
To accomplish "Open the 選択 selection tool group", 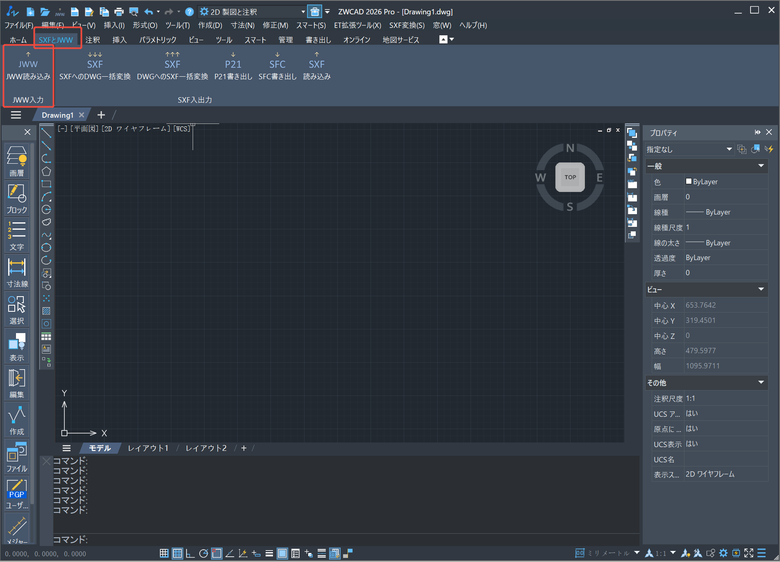I will pos(17,309).
